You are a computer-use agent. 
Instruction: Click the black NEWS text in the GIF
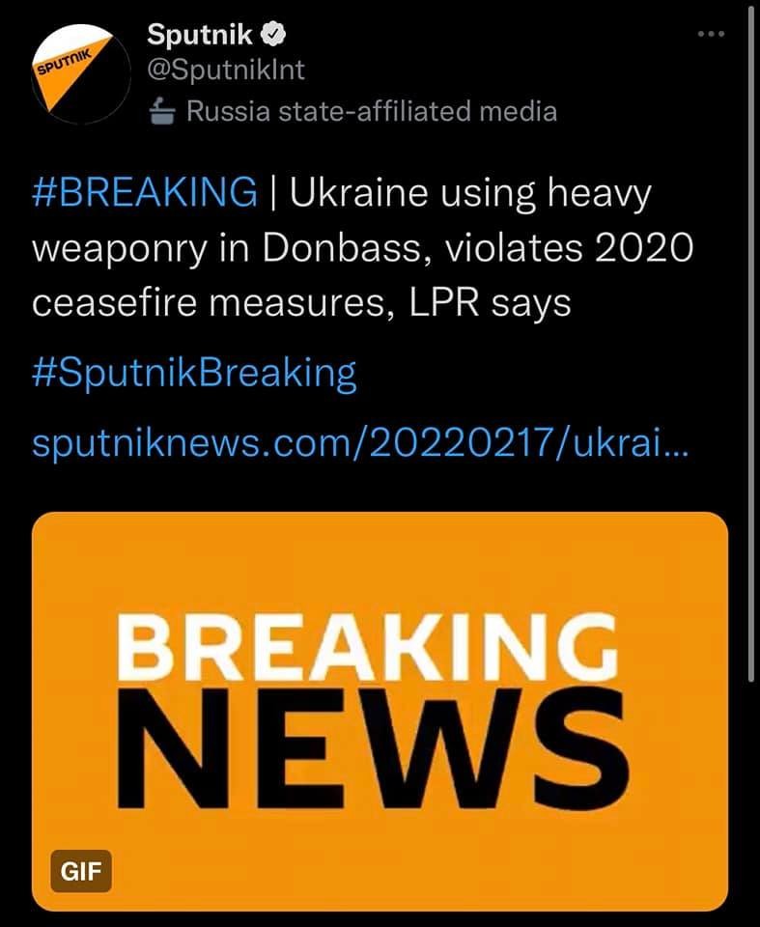coord(373,749)
